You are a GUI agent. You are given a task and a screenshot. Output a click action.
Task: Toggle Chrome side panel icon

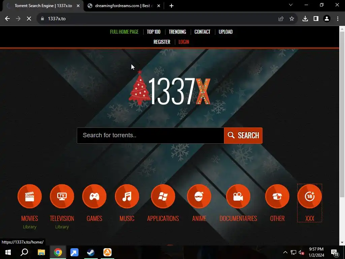pyautogui.click(x=316, y=19)
